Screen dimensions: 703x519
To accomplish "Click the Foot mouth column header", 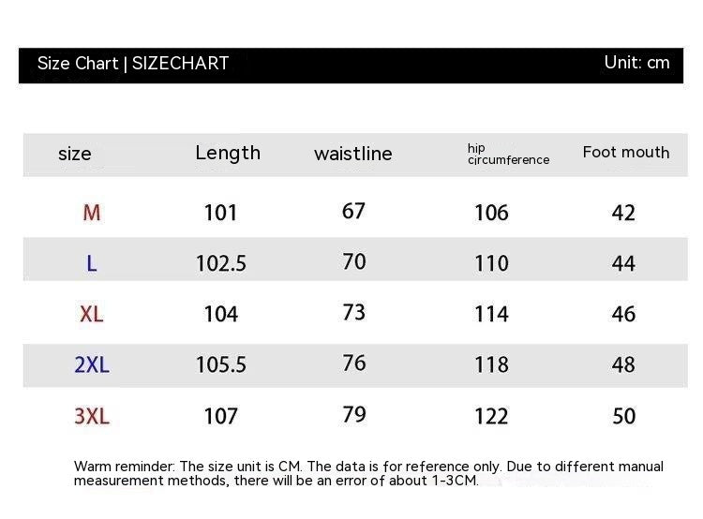I will point(626,152).
